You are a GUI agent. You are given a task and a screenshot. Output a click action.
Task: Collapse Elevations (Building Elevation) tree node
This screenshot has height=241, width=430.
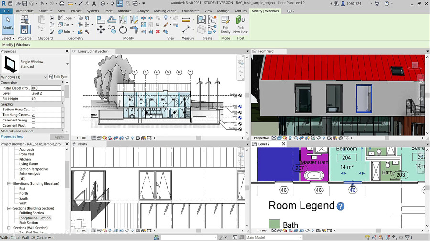[x=9, y=184]
